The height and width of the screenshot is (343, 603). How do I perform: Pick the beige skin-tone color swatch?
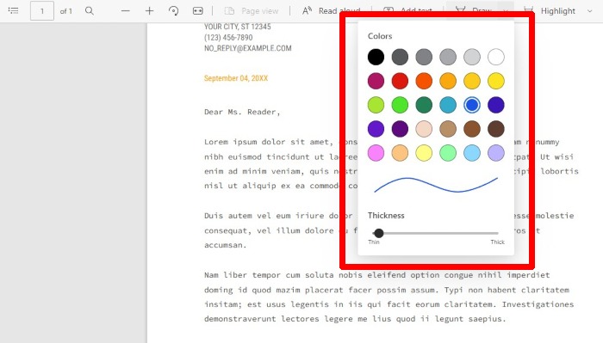424,129
